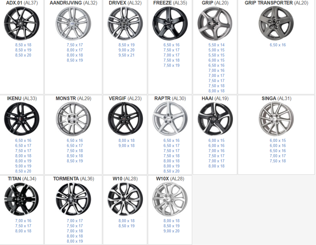Select W10 size 8,00 x 18
Viewport: 316px width, 245px height.
(x=127, y=221)
